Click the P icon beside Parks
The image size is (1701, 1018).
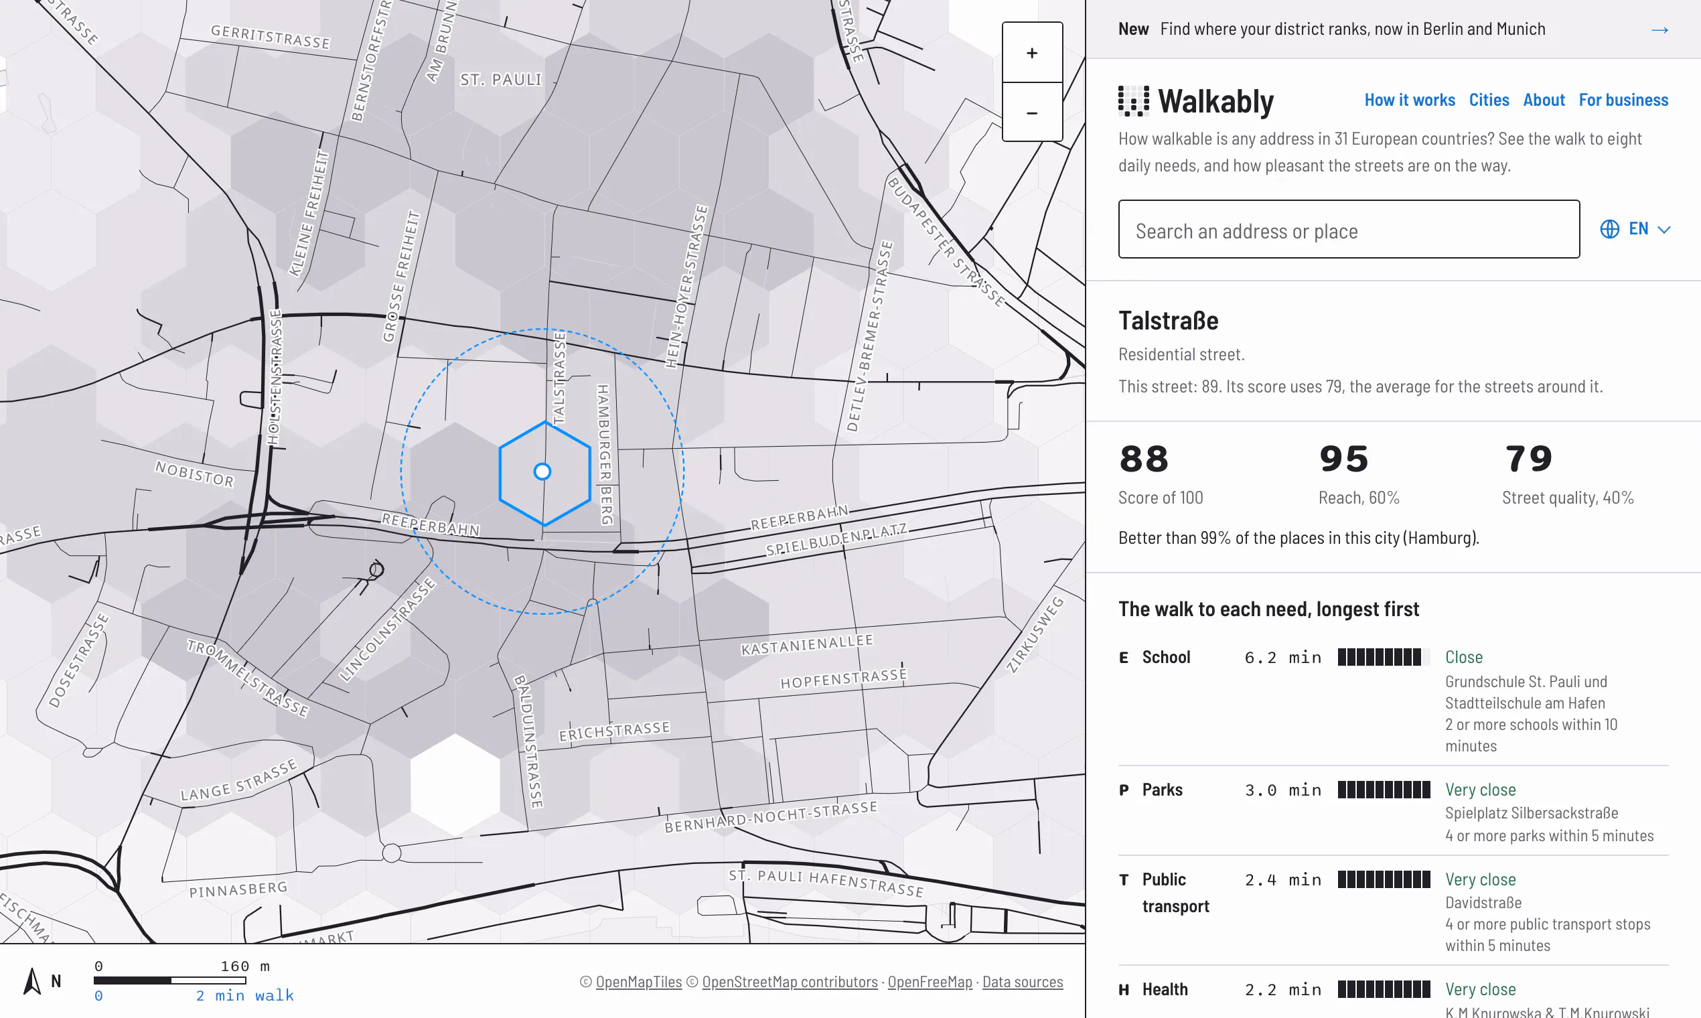pyautogui.click(x=1124, y=790)
